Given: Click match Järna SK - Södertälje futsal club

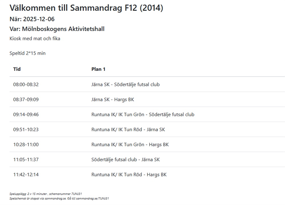Looking at the screenshot, I should pyautogui.click(x=125, y=84).
